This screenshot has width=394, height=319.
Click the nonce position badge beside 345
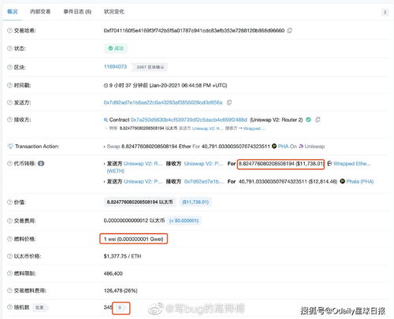tap(121, 308)
